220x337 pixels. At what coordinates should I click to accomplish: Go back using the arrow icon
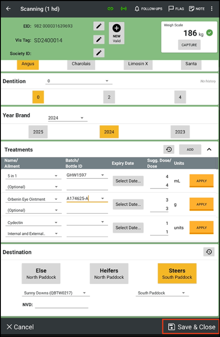[x=8, y=9]
